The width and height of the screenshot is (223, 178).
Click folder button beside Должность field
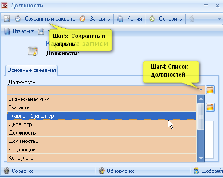coord(210,90)
